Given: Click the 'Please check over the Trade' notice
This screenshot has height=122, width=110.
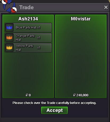Looking at the screenshot, I should click(x=54, y=103).
